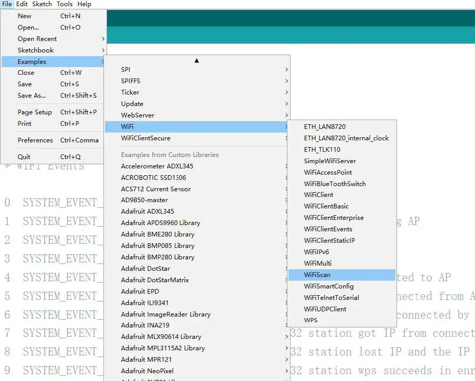Click the Save As option
The width and height of the screenshot is (475, 381).
[x=32, y=96]
